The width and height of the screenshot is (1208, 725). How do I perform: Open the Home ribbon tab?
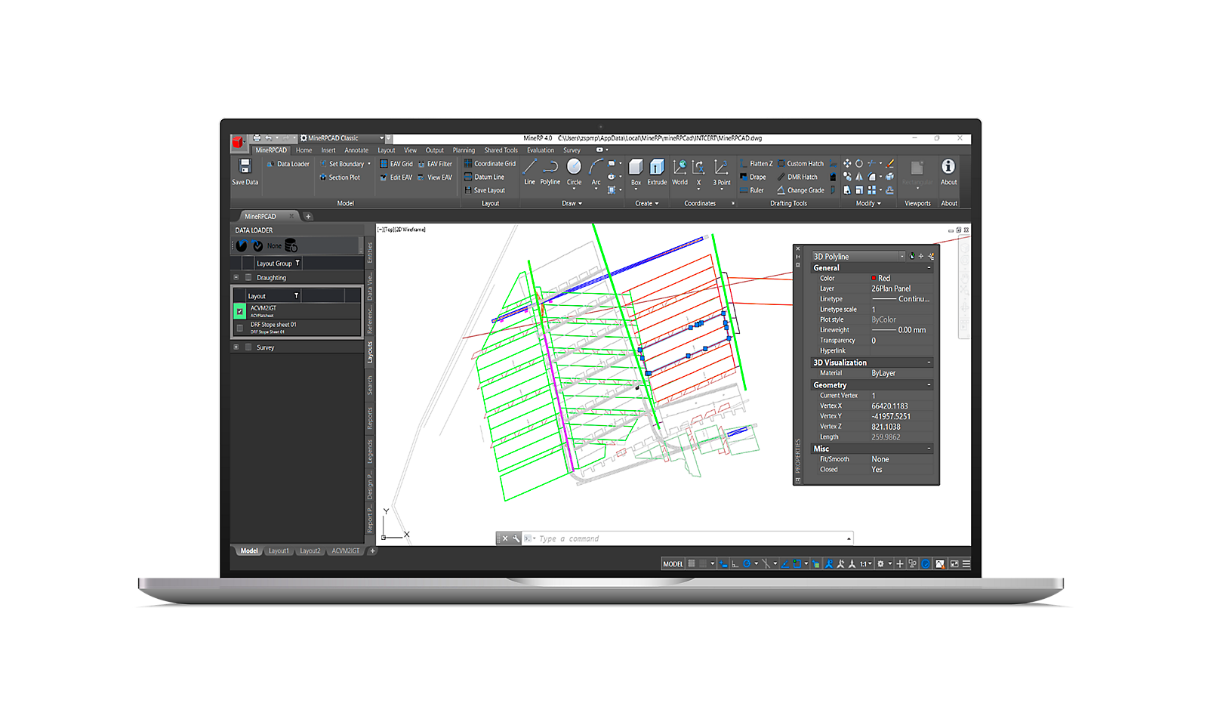pos(304,150)
